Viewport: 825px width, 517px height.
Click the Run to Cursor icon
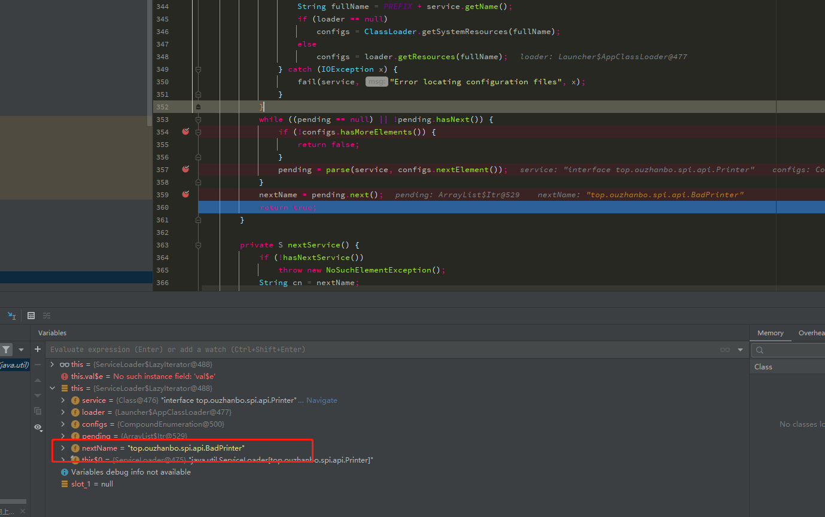click(11, 316)
